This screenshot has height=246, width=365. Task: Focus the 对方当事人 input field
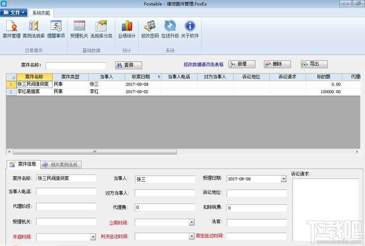[165, 193]
